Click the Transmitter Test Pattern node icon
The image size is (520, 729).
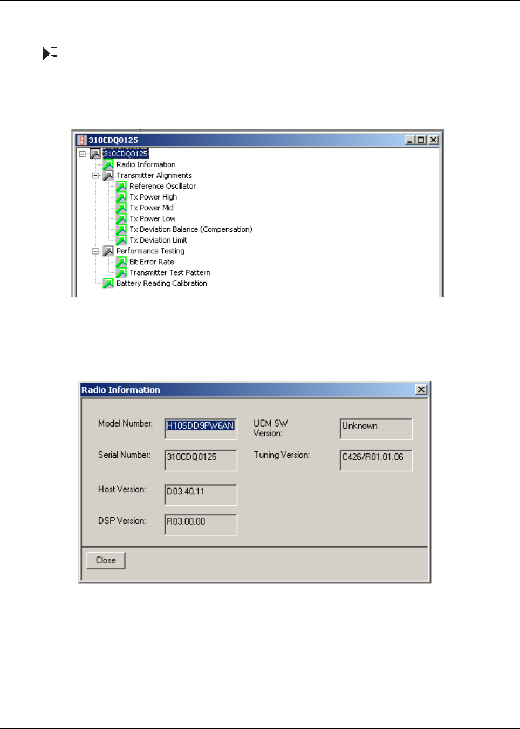point(121,272)
